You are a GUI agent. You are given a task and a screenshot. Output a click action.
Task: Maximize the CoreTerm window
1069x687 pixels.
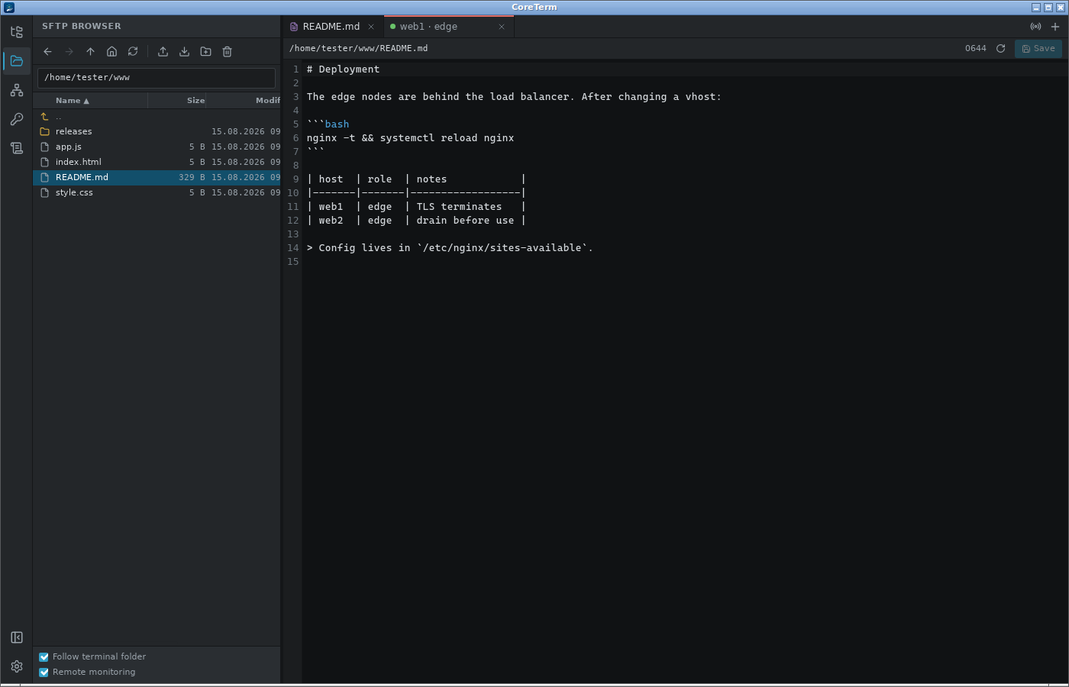1048,8
